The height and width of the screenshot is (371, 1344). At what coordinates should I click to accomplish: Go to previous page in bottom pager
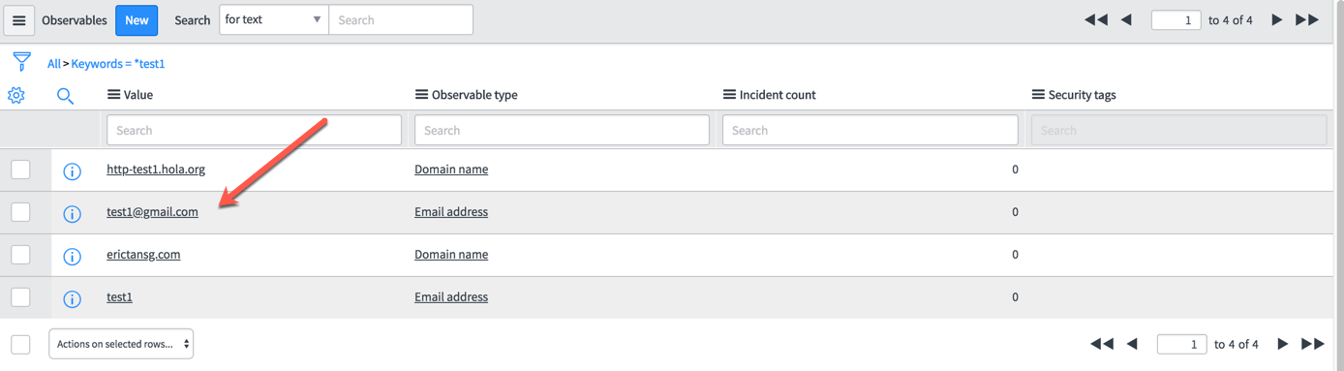pos(1132,344)
